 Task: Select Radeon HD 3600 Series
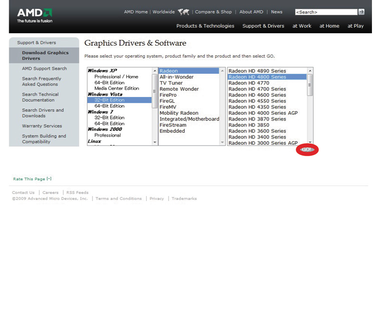(x=257, y=131)
